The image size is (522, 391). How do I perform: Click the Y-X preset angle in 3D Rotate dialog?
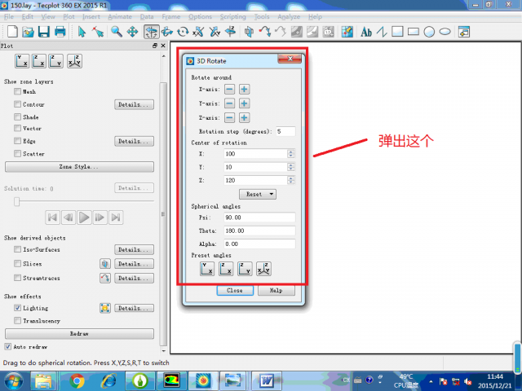pyautogui.click(x=206, y=269)
